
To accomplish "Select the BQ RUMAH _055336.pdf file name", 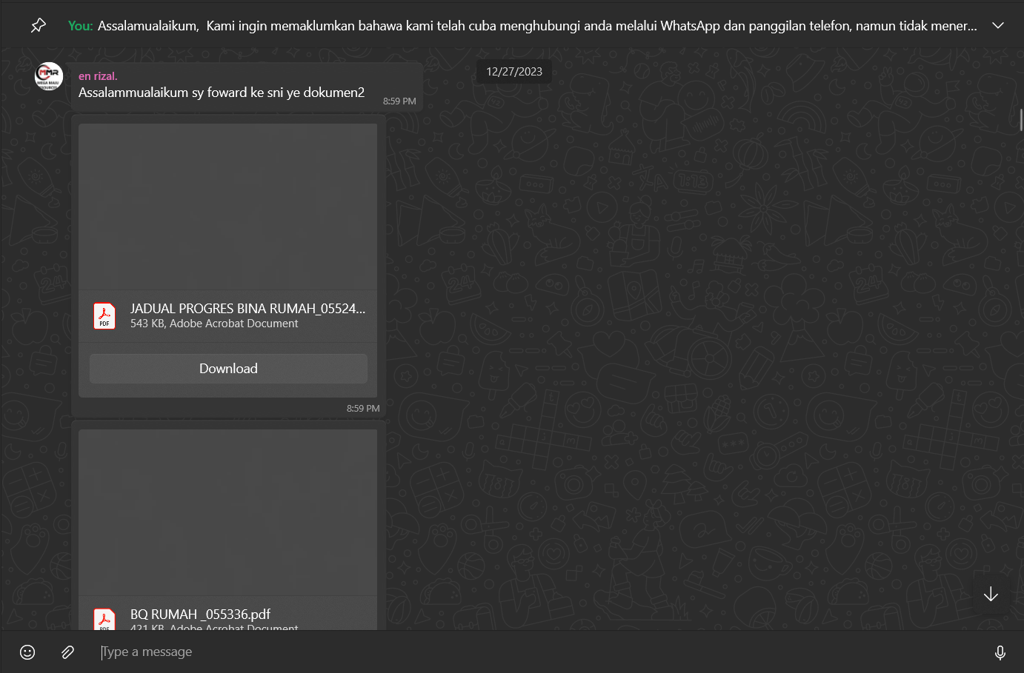I will pos(200,615).
